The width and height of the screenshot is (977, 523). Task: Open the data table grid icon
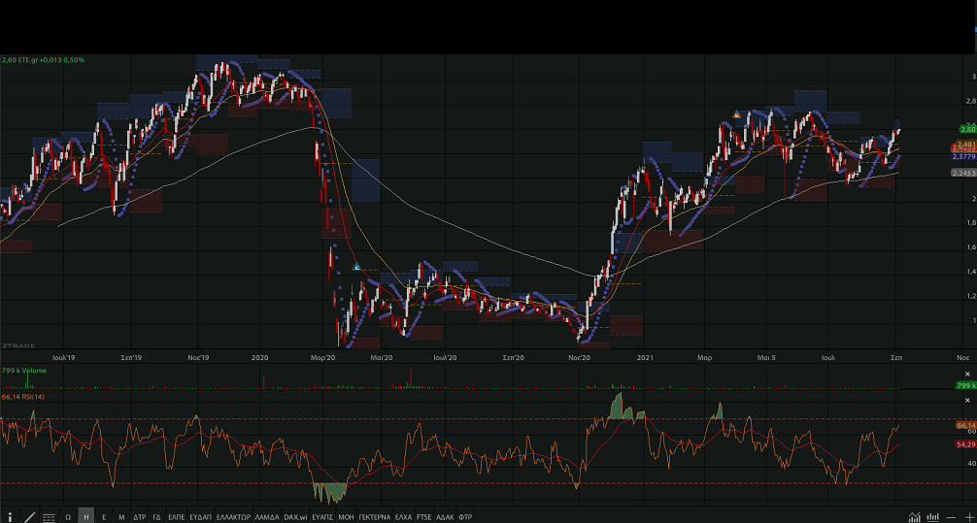coord(49,517)
